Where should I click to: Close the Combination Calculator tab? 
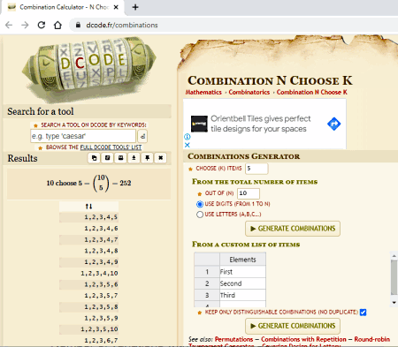coord(116,7)
